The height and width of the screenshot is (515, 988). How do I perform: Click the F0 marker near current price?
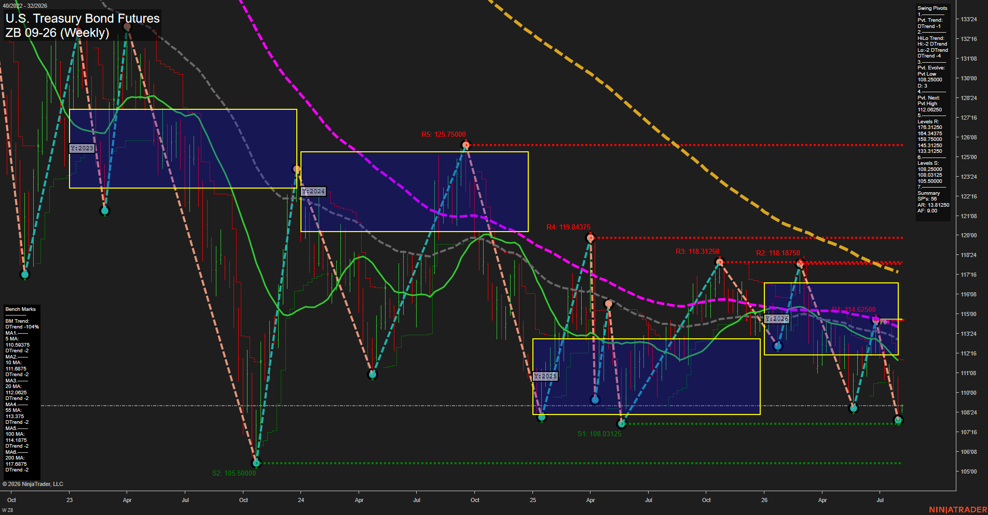(883, 322)
